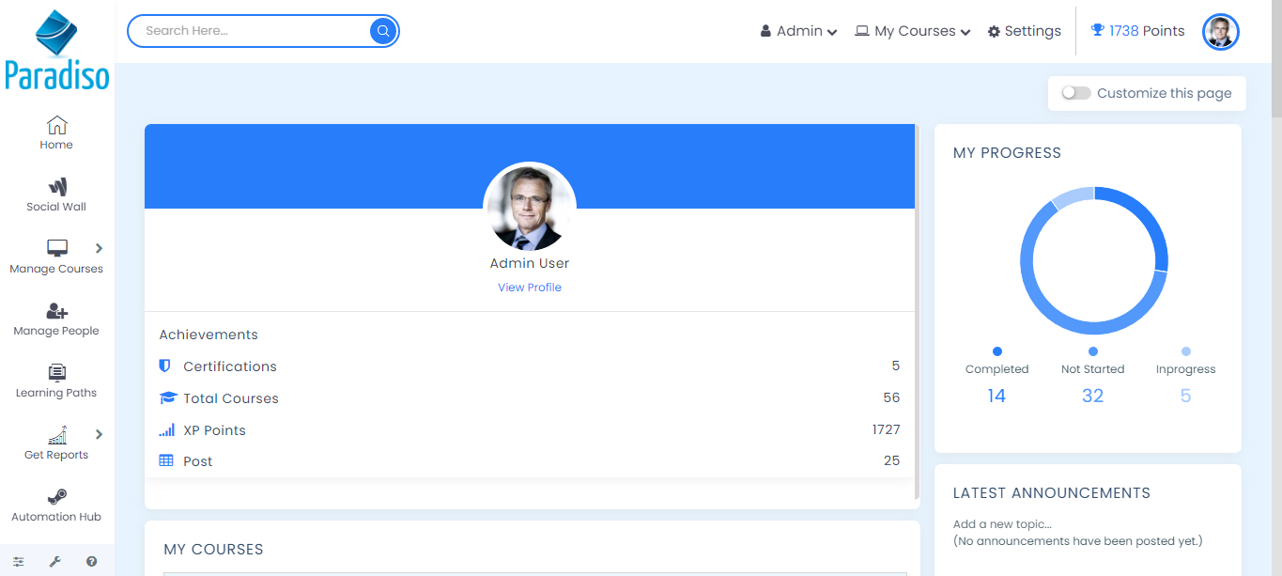Click the sliders icon in sidebar footer
The width and height of the screenshot is (1282, 576).
(19, 562)
